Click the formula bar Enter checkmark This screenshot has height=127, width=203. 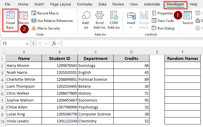[47, 43]
